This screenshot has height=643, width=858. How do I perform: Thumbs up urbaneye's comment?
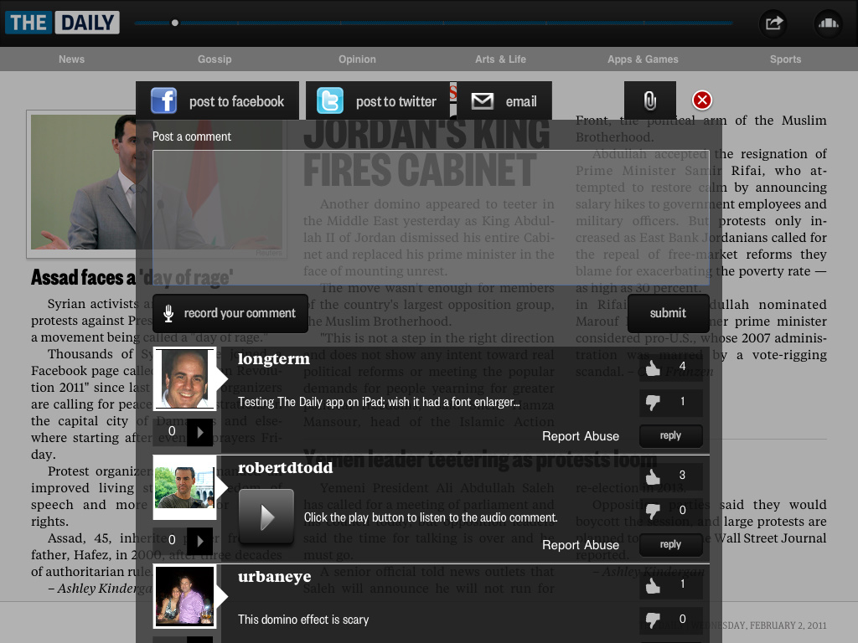[x=653, y=585]
